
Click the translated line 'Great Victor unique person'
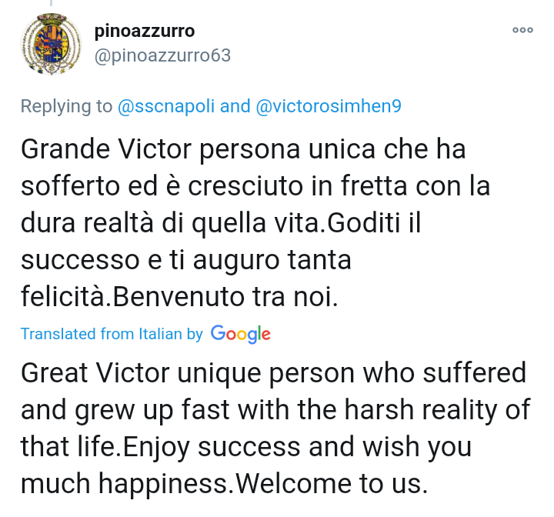pos(274,373)
